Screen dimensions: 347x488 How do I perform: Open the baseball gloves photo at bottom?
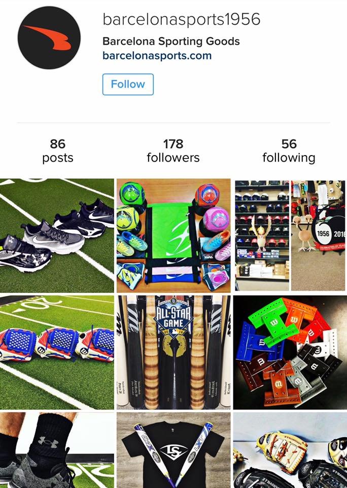(x=290, y=450)
